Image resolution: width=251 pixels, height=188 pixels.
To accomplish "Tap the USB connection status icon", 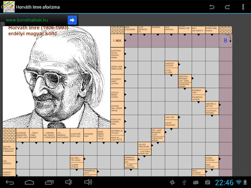I will pos(184,182).
